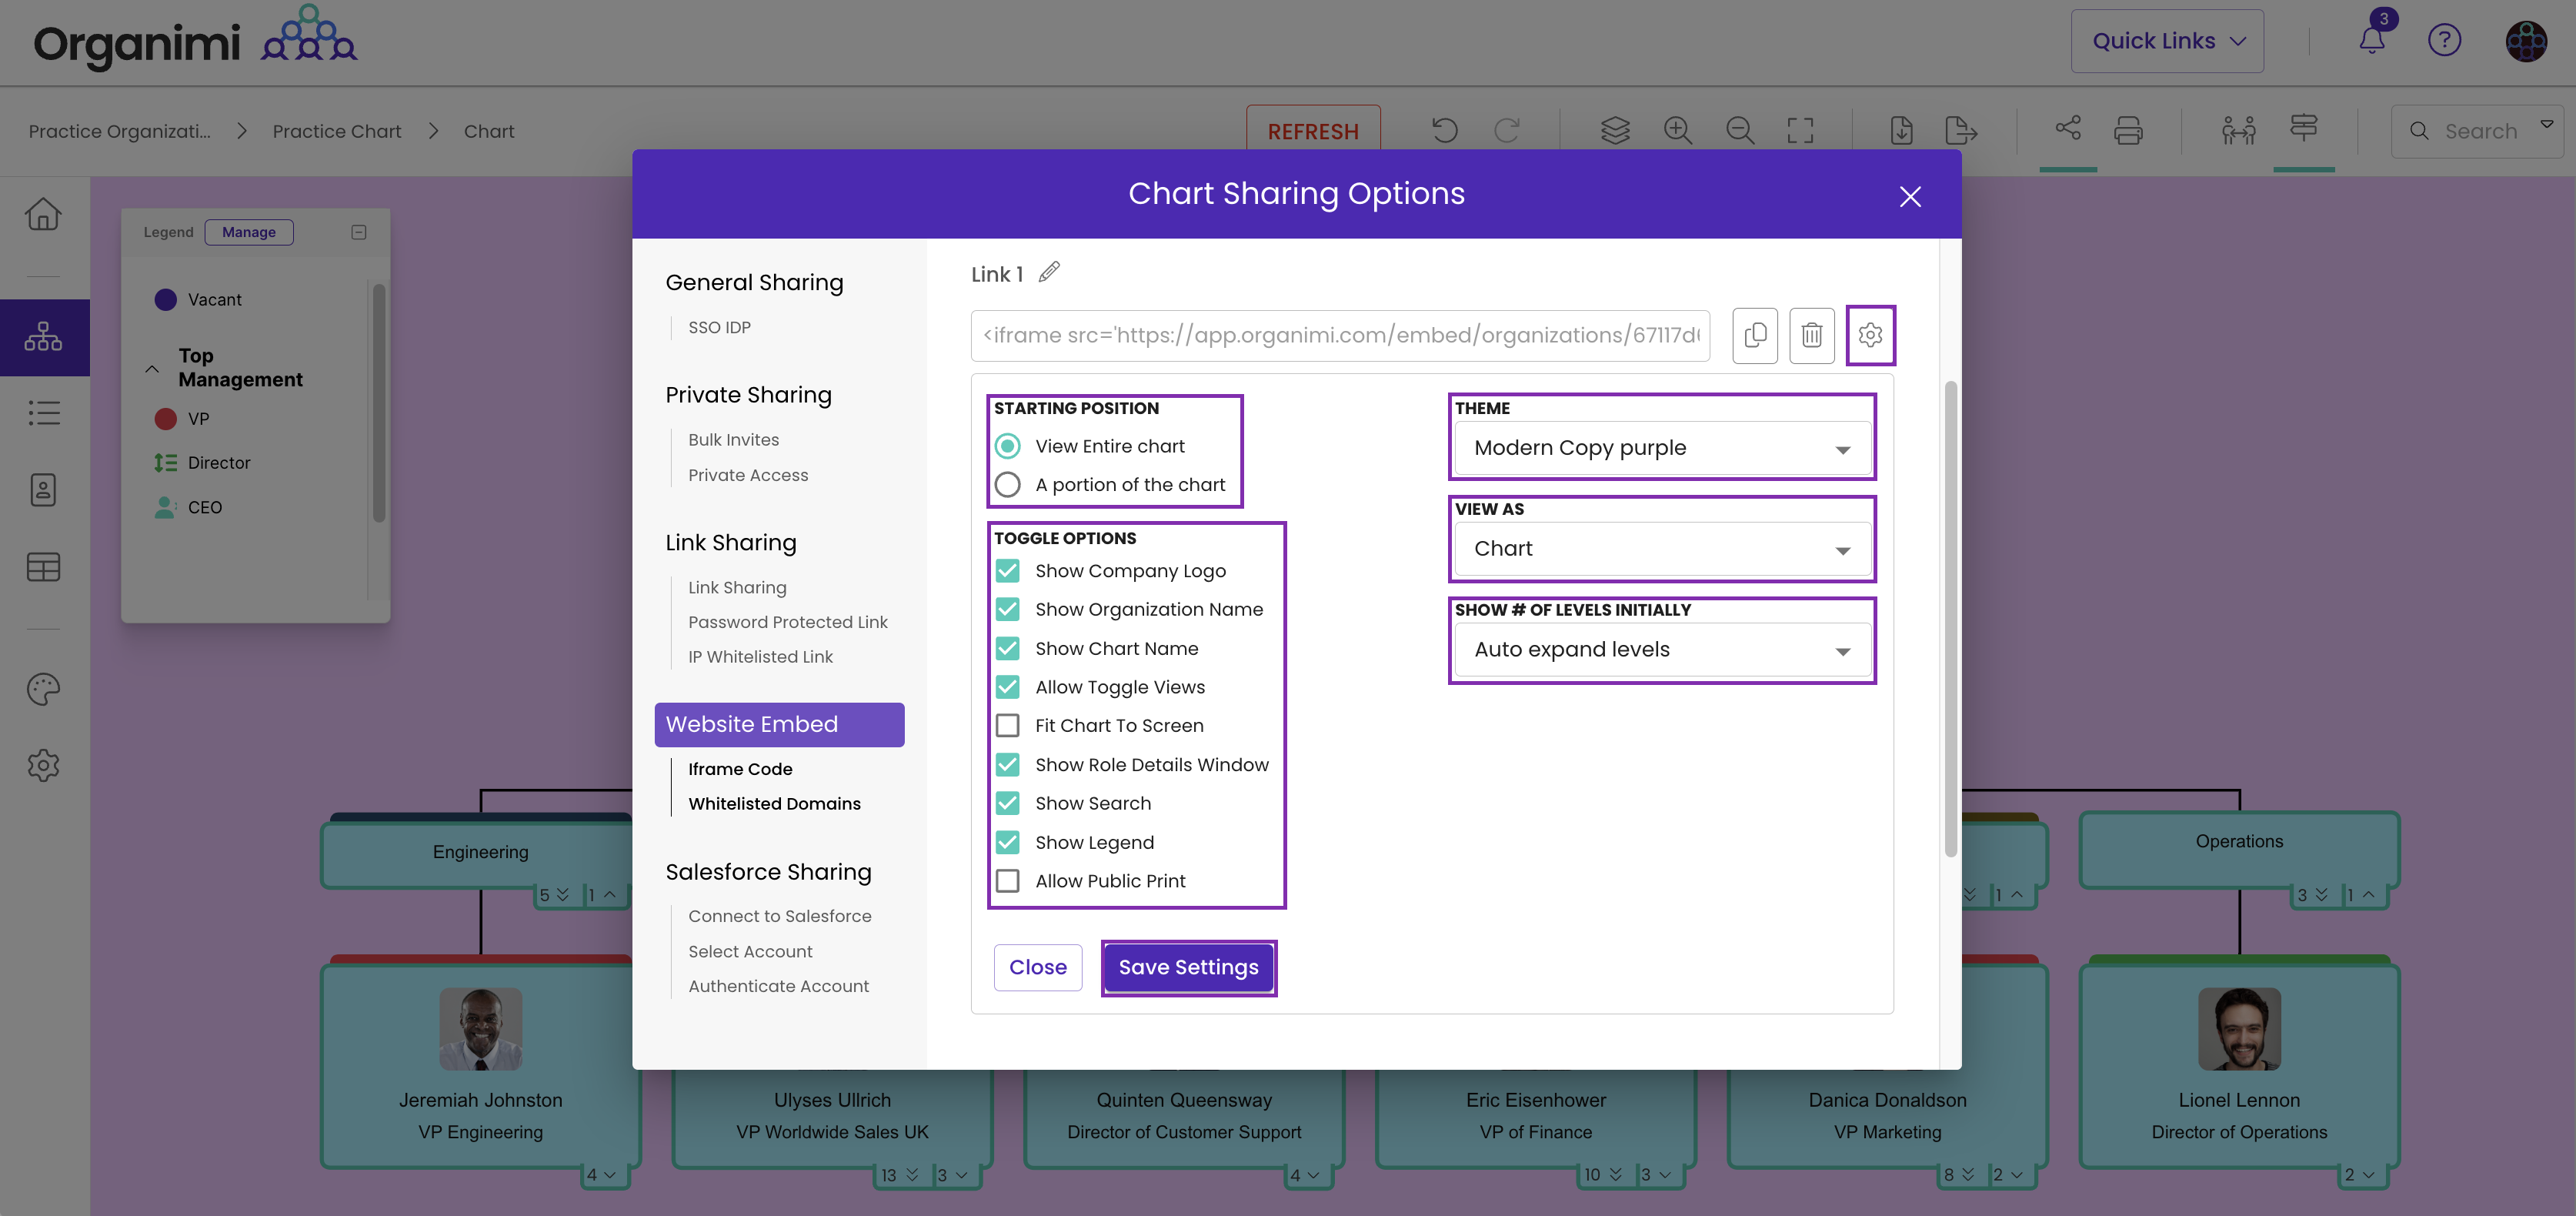Open the View As dropdown
Image resolution: width=2576 pixels, height=1216 pixels.
coord(1661,549)
